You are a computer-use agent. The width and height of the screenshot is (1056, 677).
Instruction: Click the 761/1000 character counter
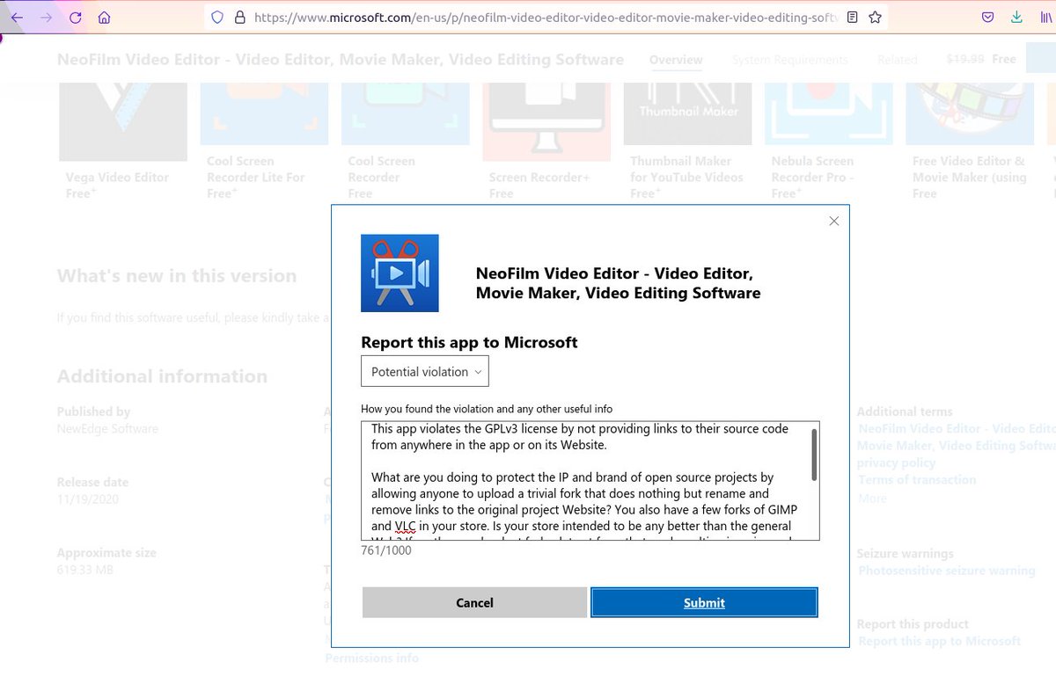pyautogui.click(x=385, y=550)
